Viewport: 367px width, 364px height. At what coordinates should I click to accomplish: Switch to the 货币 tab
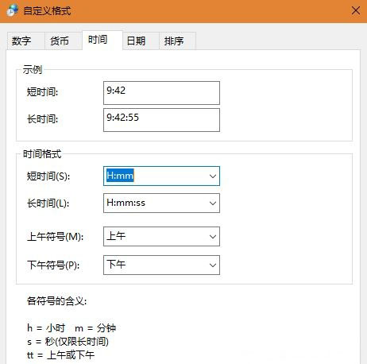(x=63, y=41)
